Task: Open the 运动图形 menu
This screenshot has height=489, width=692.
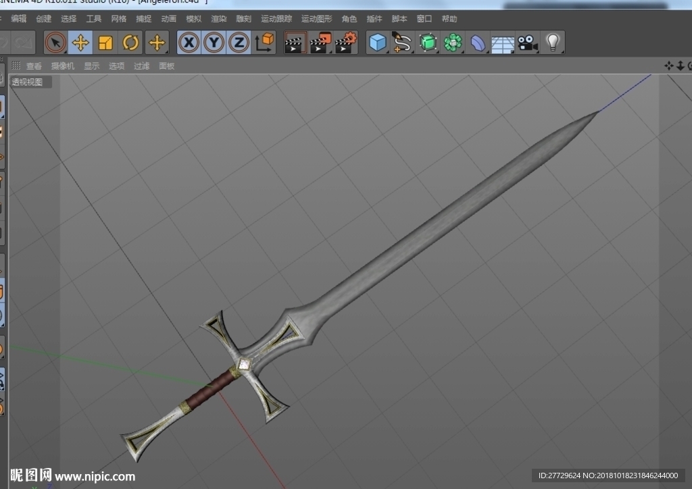Action: point(316,19)
